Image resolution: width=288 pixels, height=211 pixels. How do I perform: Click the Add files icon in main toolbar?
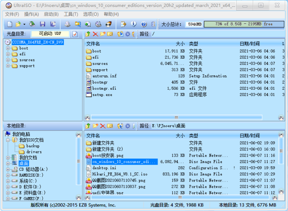123,24
